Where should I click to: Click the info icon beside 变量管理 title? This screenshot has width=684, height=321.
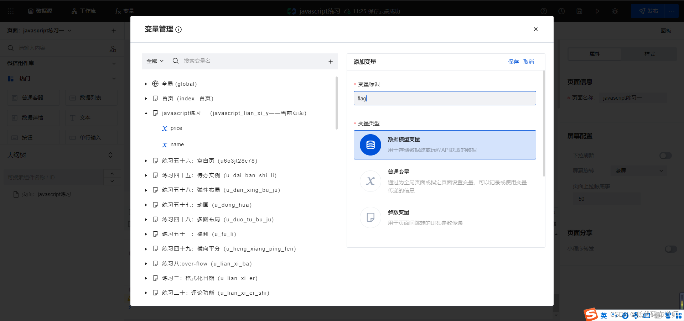178,30
